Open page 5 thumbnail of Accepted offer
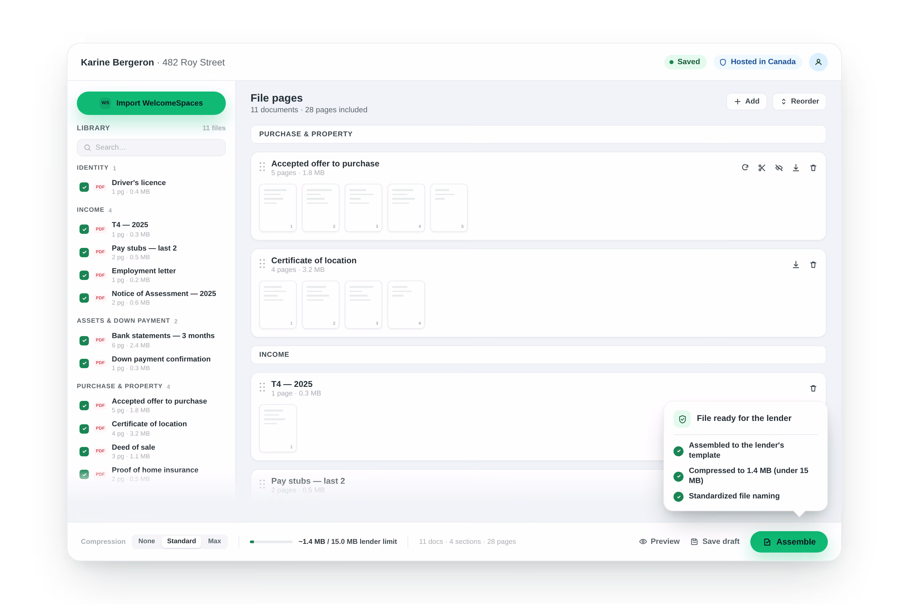Screen dimensions: 906x604 click(449, 208)
